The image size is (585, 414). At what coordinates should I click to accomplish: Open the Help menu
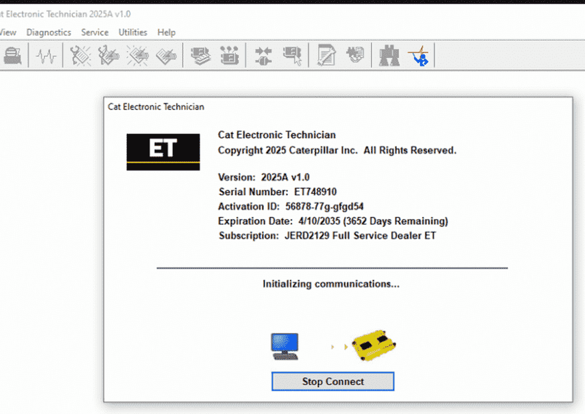[x=166, y=32]
